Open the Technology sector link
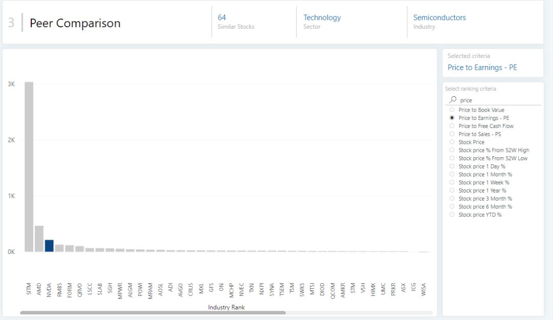This screenshot has width=553, height=320. [x=322, y=17]
